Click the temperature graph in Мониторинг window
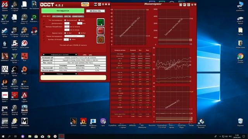248x139 pixels. coord(172,65)
